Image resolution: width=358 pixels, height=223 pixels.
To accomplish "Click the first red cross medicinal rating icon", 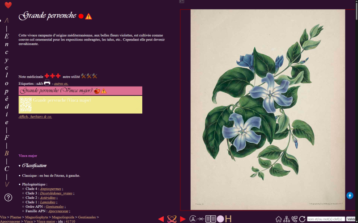I will click(47, 76).
